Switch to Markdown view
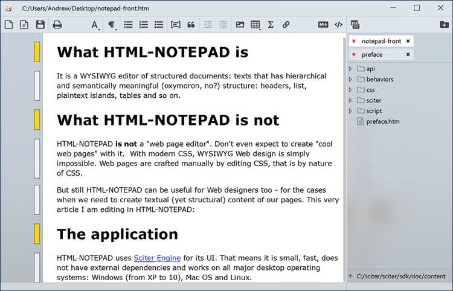The width and height of the screenshot is (453, 291). 323,25
